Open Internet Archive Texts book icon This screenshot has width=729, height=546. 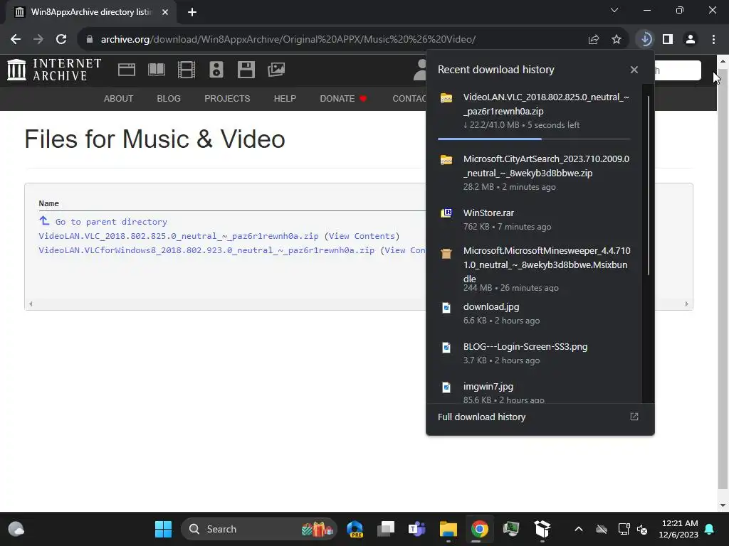point(156,70)
